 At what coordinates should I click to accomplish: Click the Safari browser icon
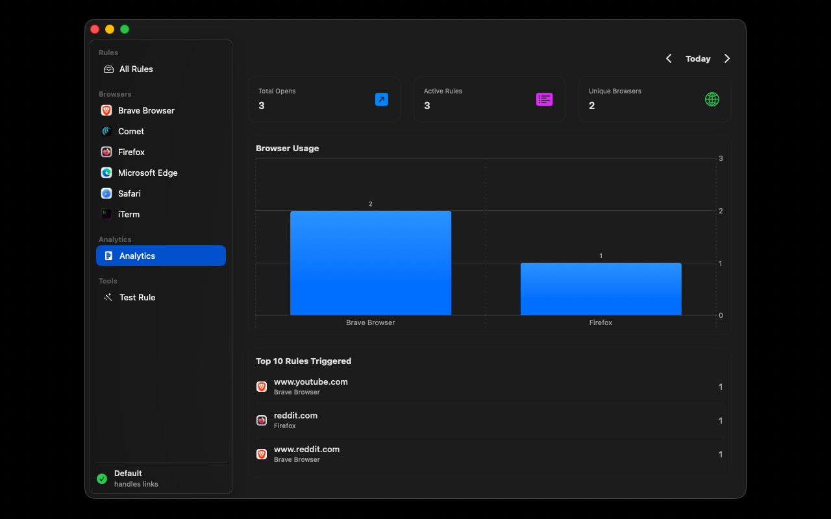point(106,193)
